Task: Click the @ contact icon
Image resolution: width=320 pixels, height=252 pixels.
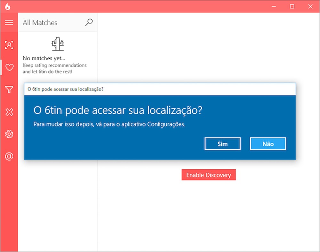Action: point(9,156)
